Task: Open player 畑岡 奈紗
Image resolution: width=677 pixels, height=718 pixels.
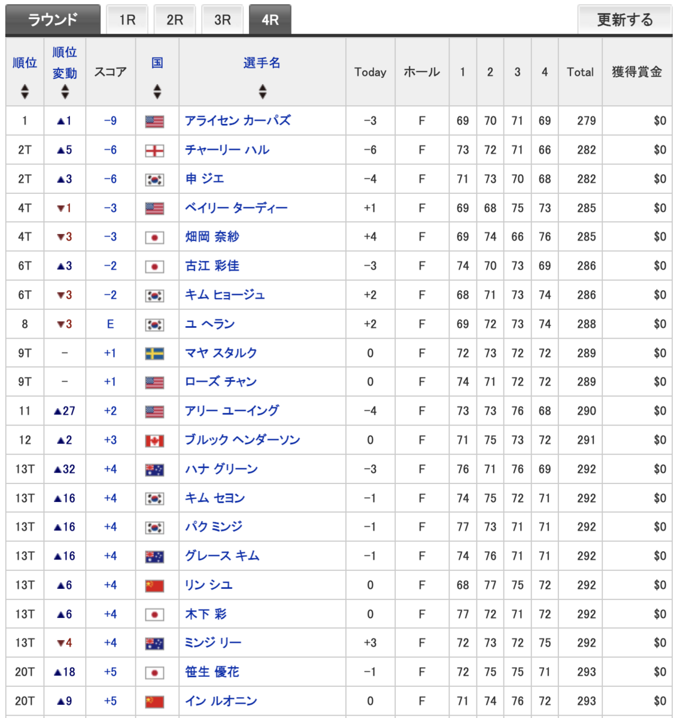Action: (212, 237)
